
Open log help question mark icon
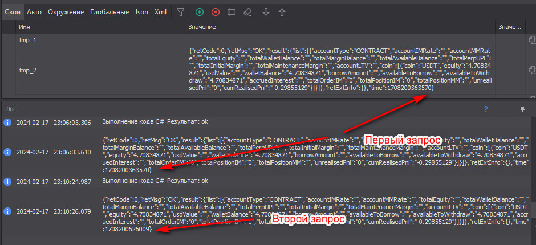[x=486, y=109]
